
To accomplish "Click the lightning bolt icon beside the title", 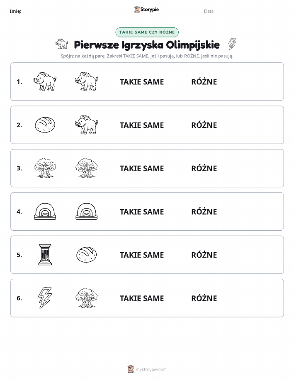I will point(232,44).
